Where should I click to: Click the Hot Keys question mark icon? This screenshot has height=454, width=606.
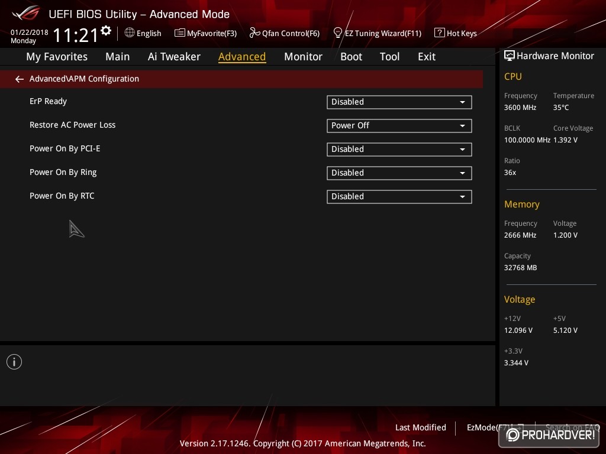tap(440, 33)
